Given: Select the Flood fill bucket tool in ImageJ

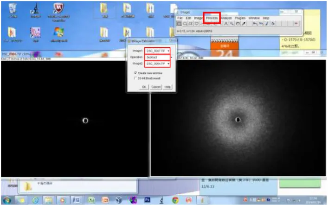Looking at the screenshot, I should coord(273,24).
